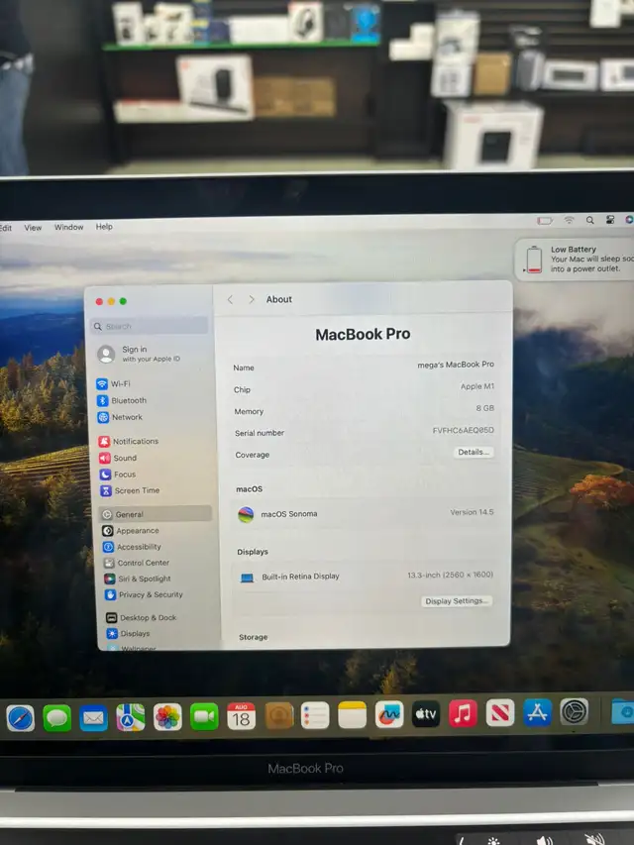
Task: Open News from the Dock
Action: tap(500, 713)
